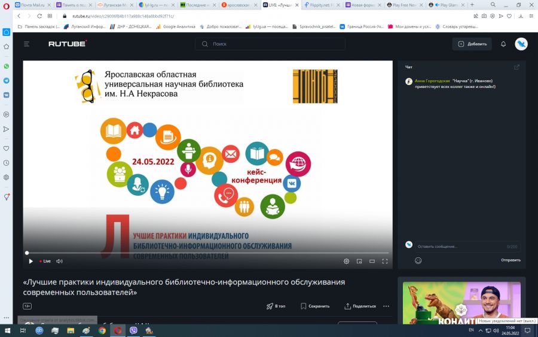
Task: Open the emoji picker in chat
Action: pyautogui.click(x=418, y=260)
